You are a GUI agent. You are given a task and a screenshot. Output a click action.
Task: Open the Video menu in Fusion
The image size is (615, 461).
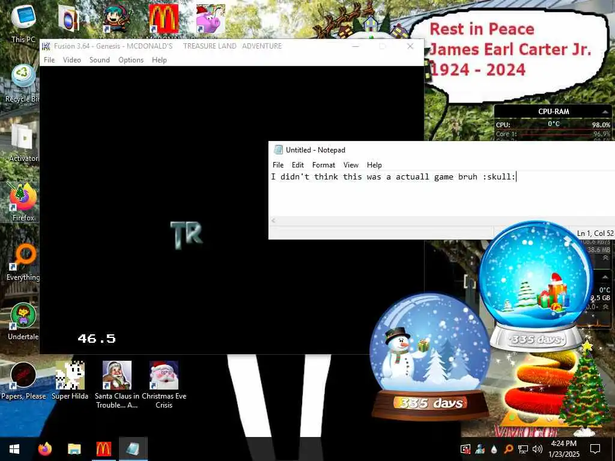pos(72,59)
